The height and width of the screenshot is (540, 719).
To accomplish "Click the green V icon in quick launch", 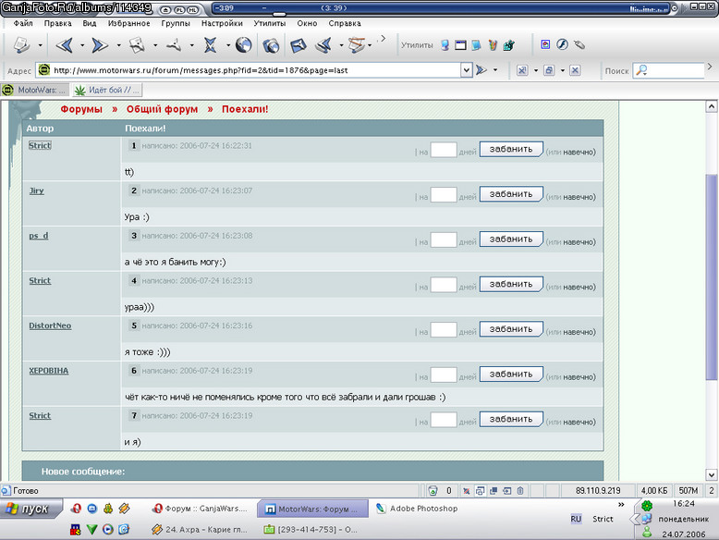I will [91, 530].
